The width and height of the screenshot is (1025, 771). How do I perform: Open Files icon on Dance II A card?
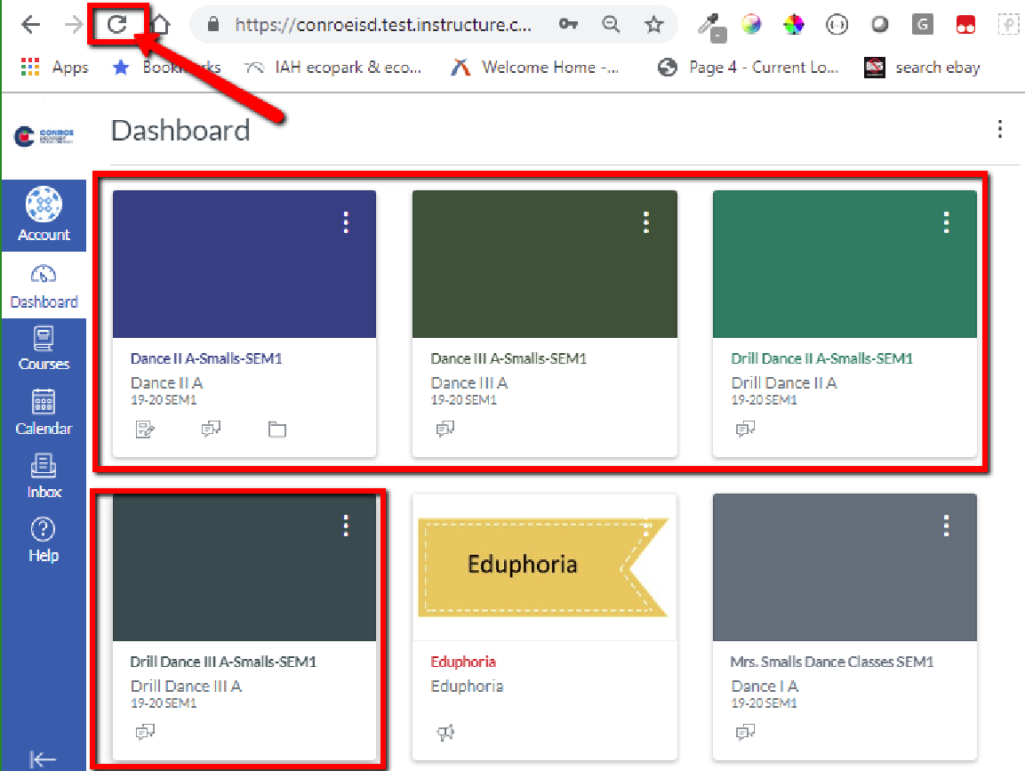pyautogui.click(x=277, y=430)
